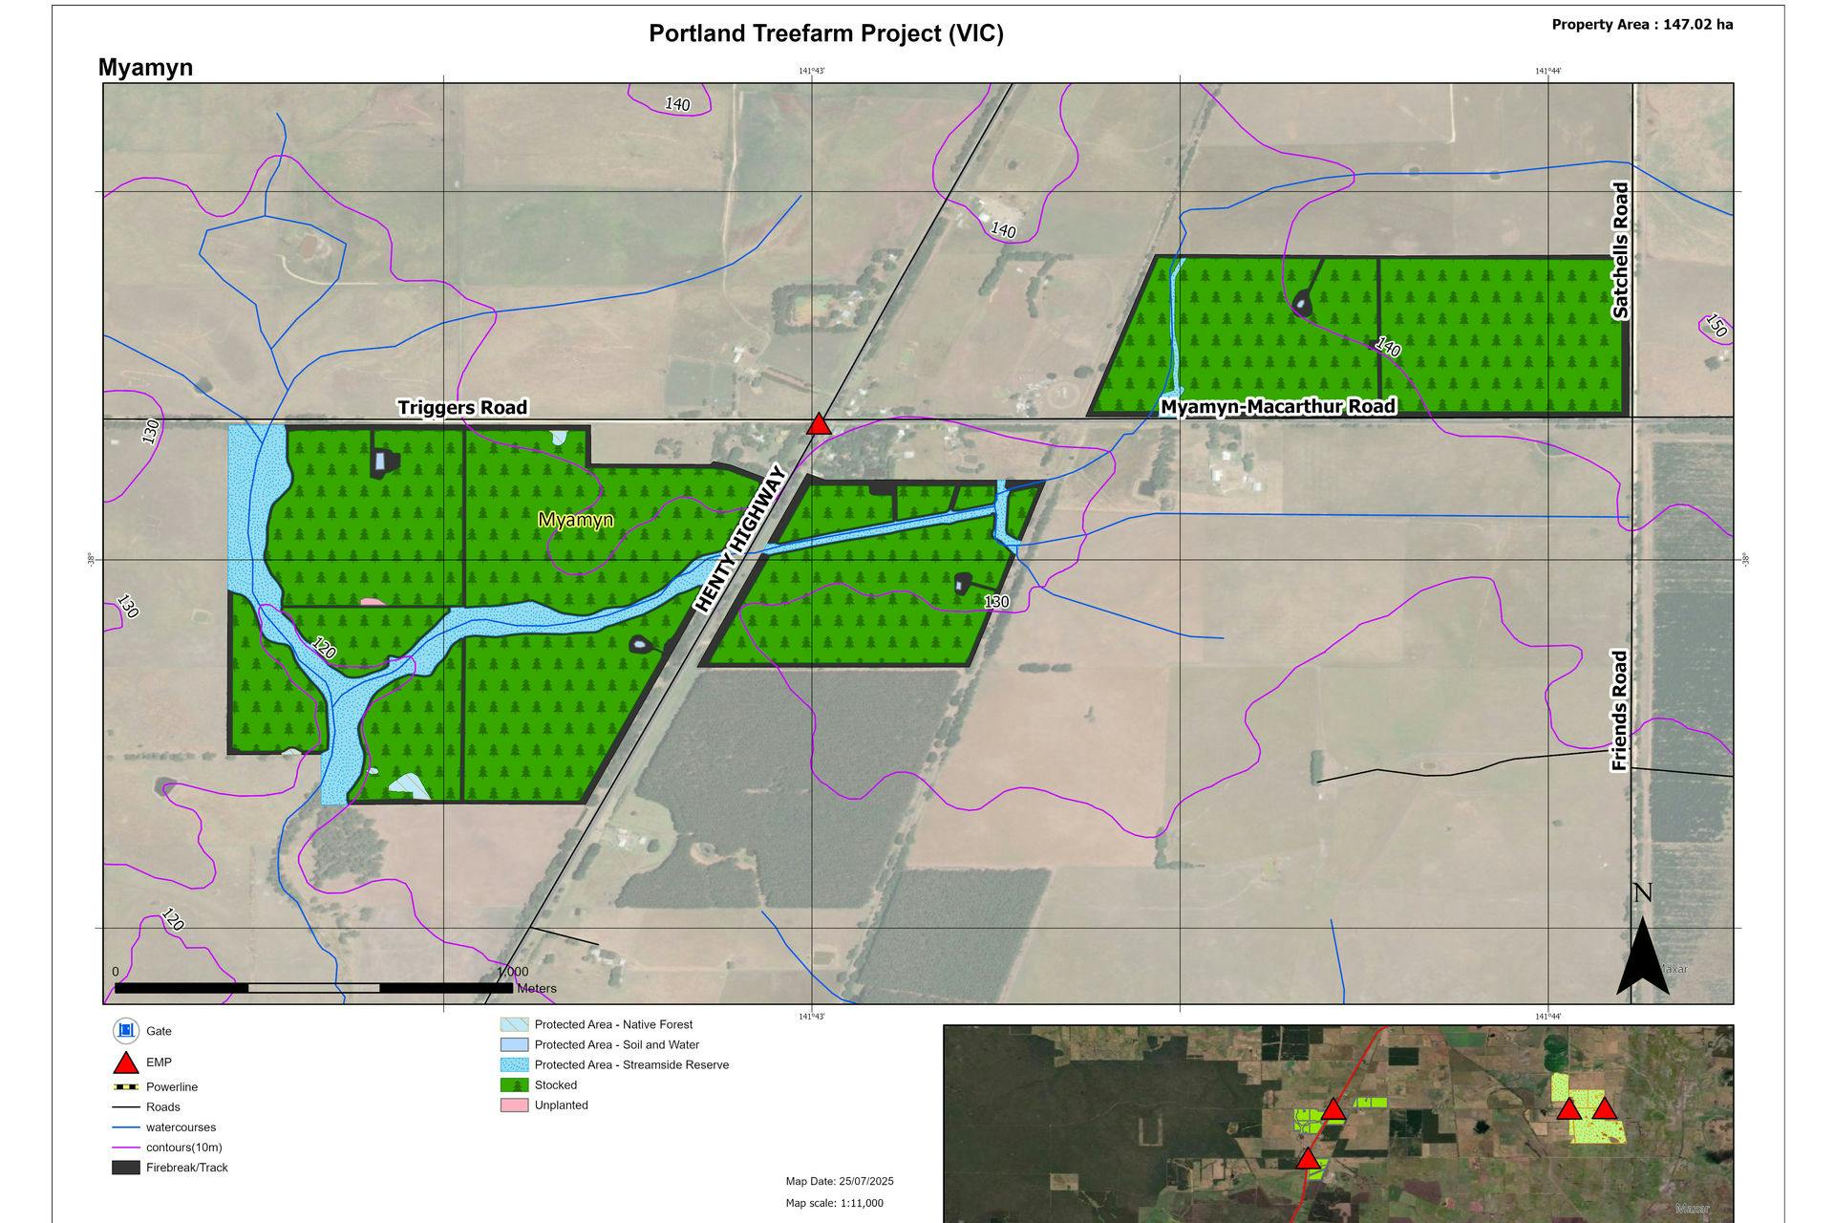Click the yellow "Myamyn" label inside the plantation
Image resolution: width=1834 pixels, height=1223 pixels.
[575, 520]
